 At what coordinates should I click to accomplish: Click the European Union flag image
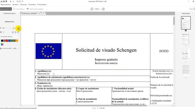[x=48, y=51]
